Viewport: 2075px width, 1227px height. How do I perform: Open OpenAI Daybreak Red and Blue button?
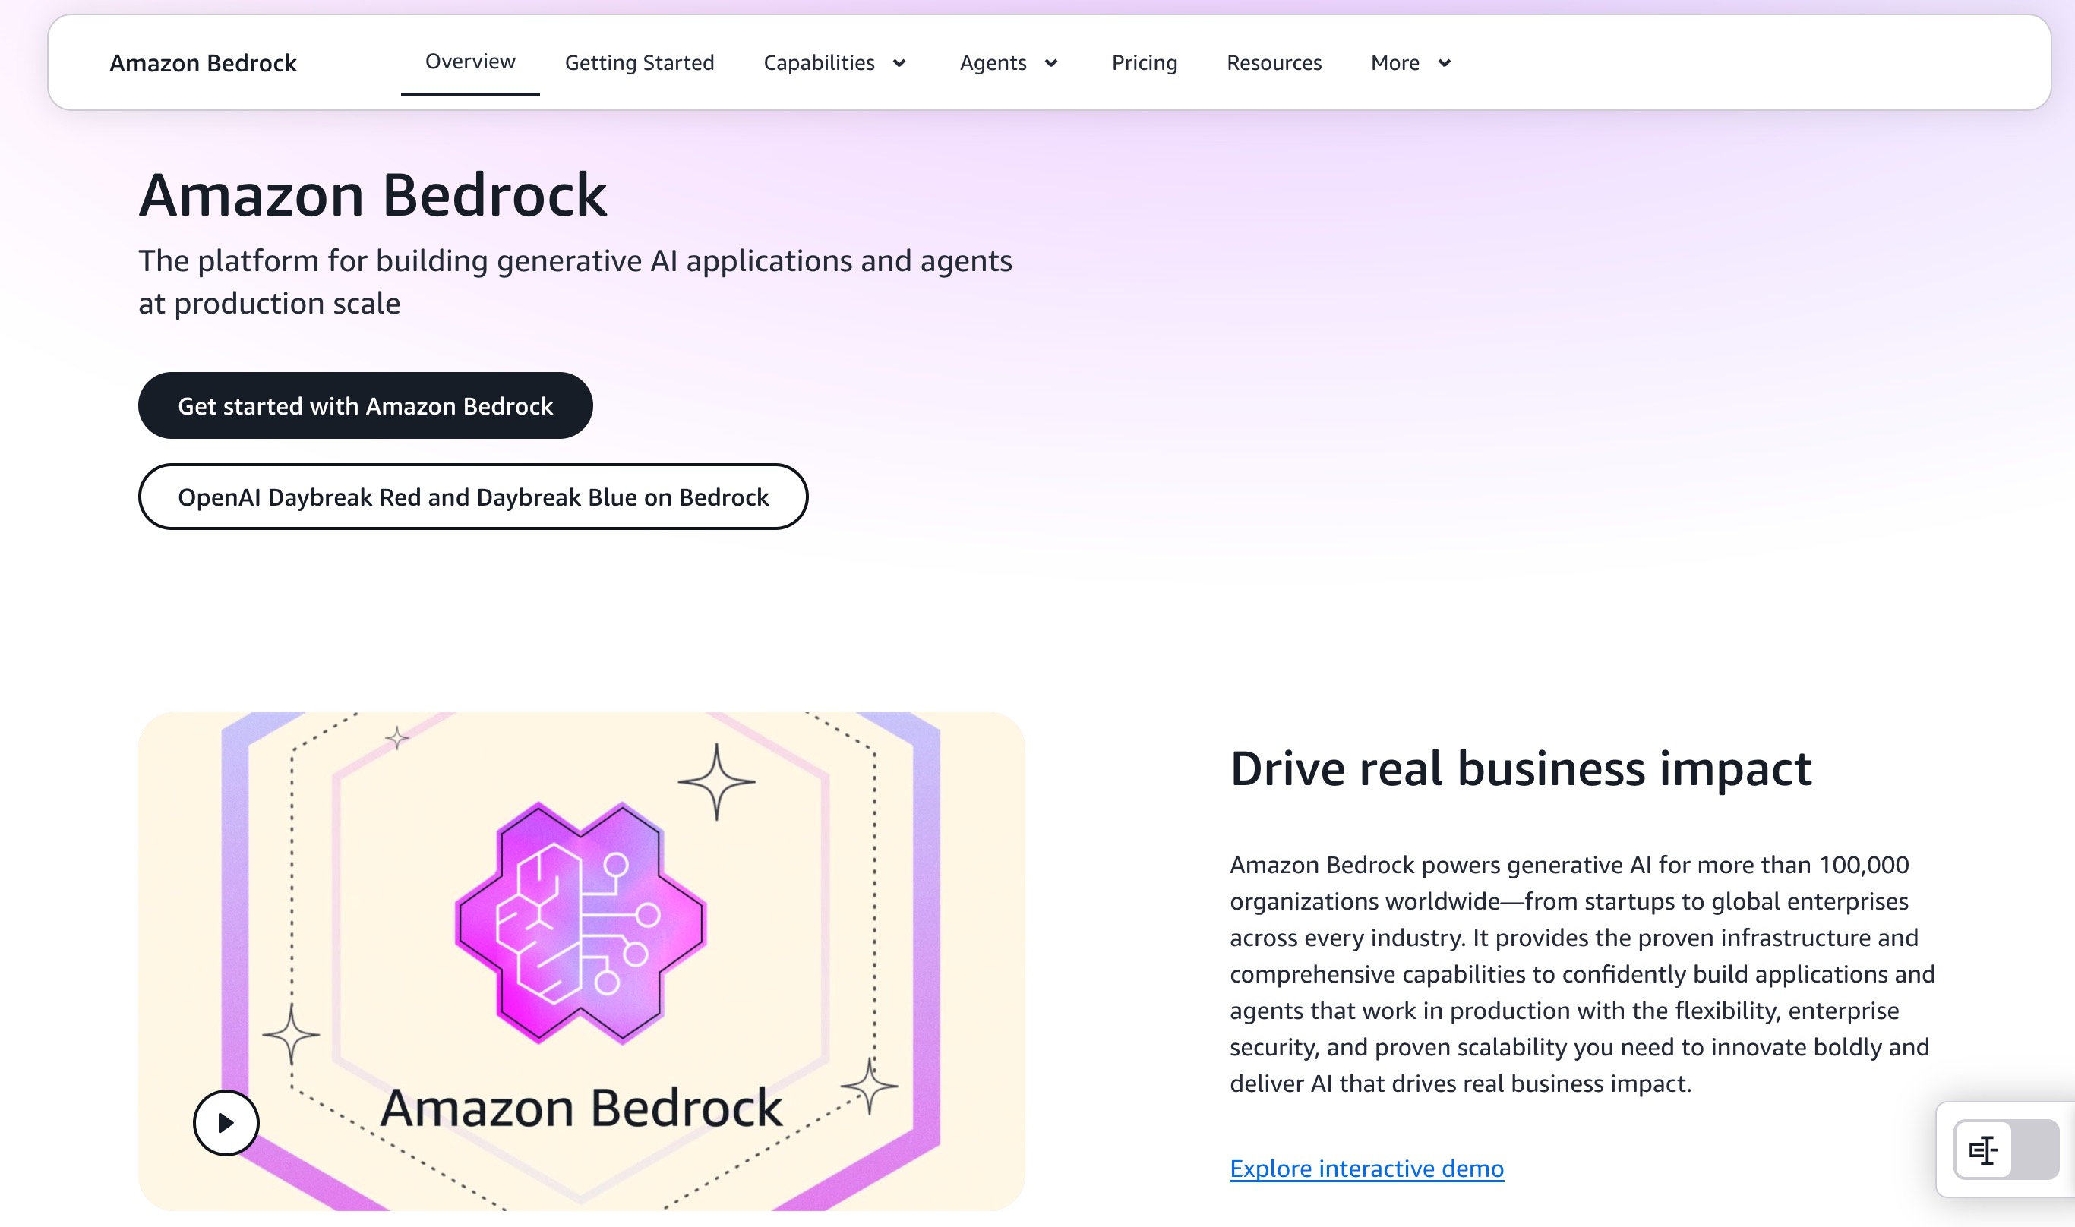[473, 496]
